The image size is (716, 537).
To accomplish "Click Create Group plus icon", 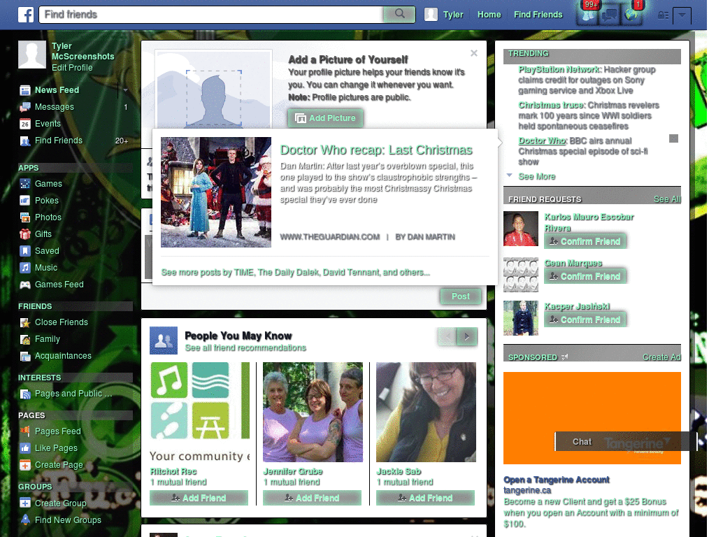I will tap(25, 503).
